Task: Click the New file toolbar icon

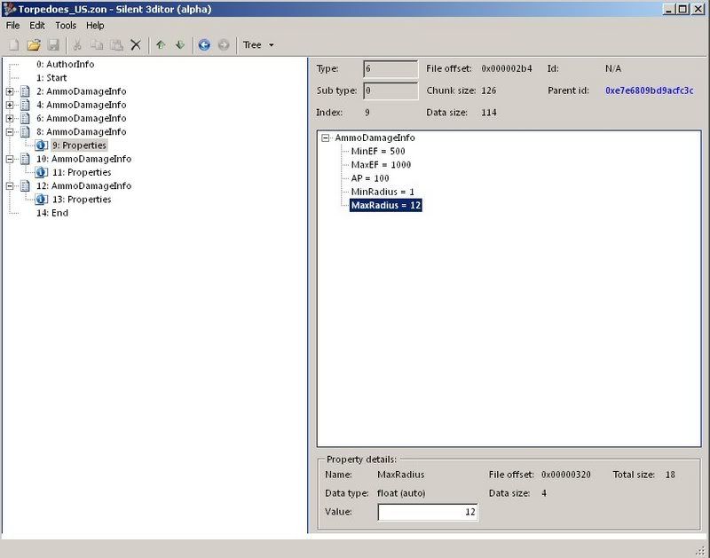Action: [x=14, y=45]
